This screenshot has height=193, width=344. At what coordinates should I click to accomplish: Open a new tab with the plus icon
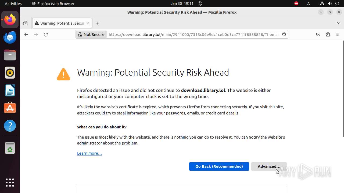98,23
